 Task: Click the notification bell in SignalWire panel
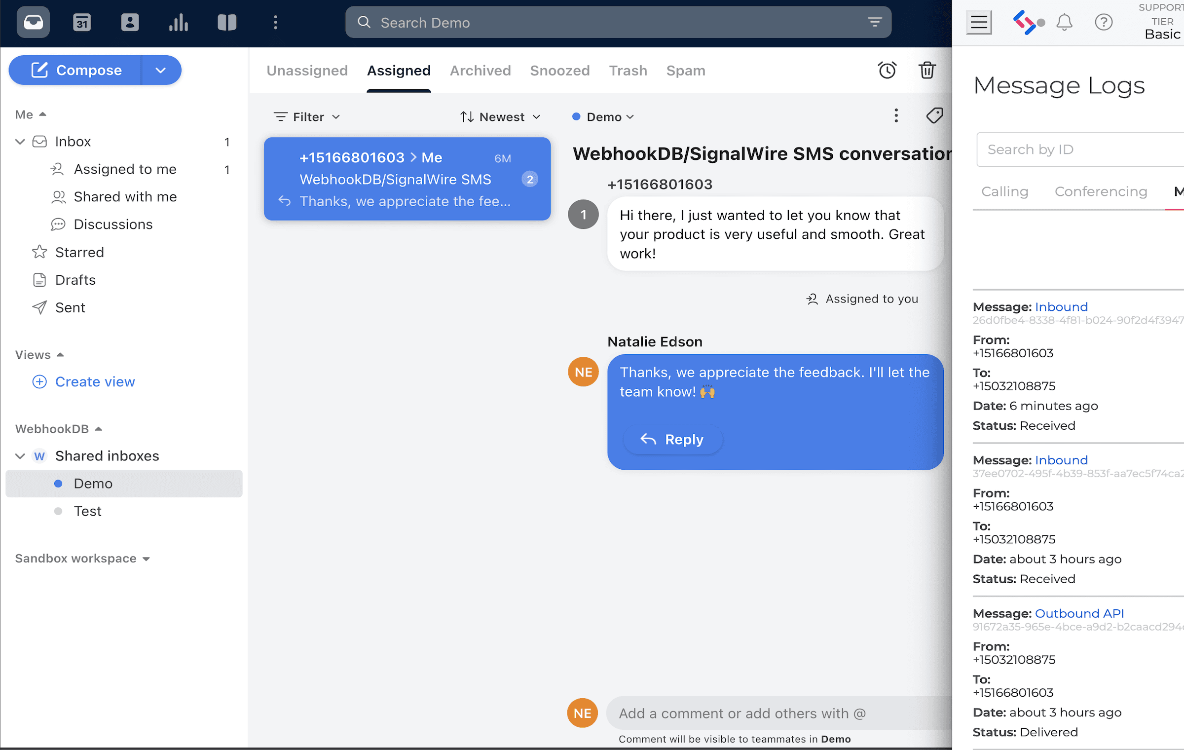pyautogui.click(x=1065, y=22)
